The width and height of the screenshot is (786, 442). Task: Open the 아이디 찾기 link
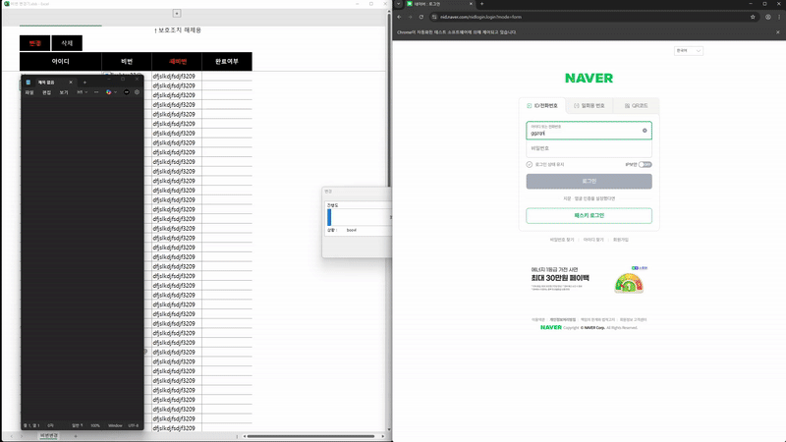(x=593, y=240)
